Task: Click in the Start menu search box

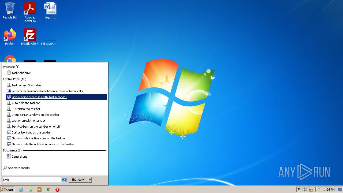Action: pyautogui.click(x=32, y=180)
